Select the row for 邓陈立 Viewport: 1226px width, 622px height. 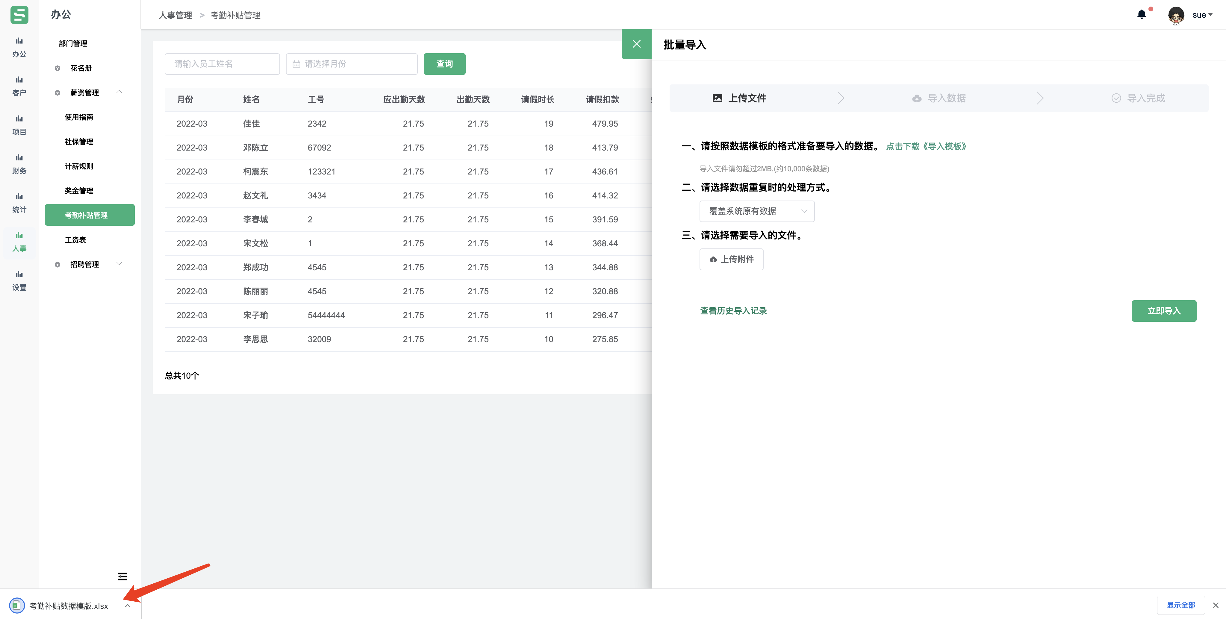(408, 147)
